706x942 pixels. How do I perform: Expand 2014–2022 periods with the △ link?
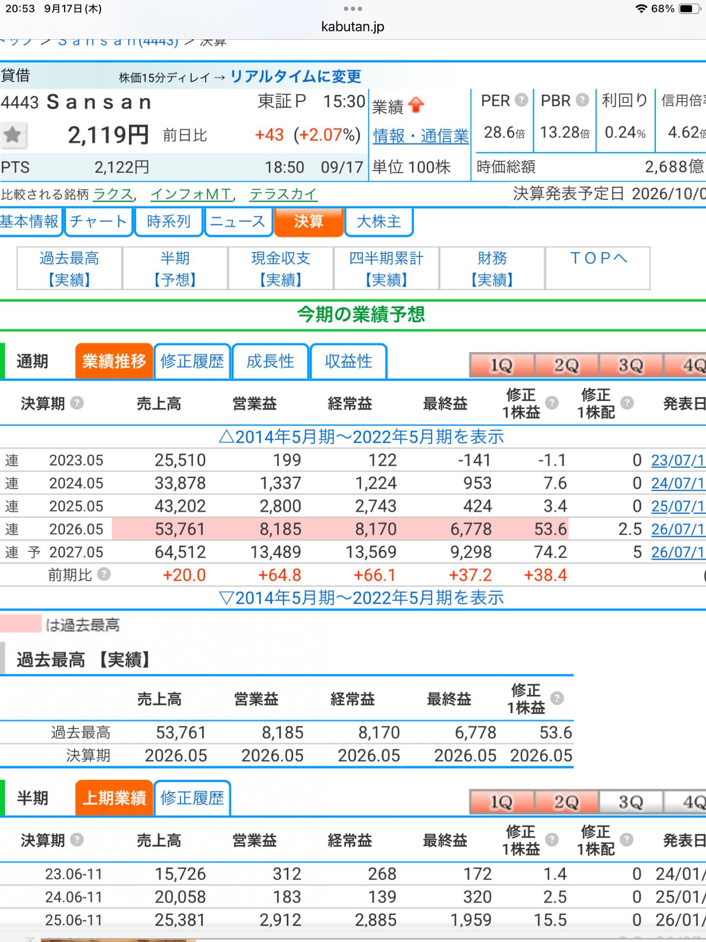pyautogui.click(x=361, y=437)
